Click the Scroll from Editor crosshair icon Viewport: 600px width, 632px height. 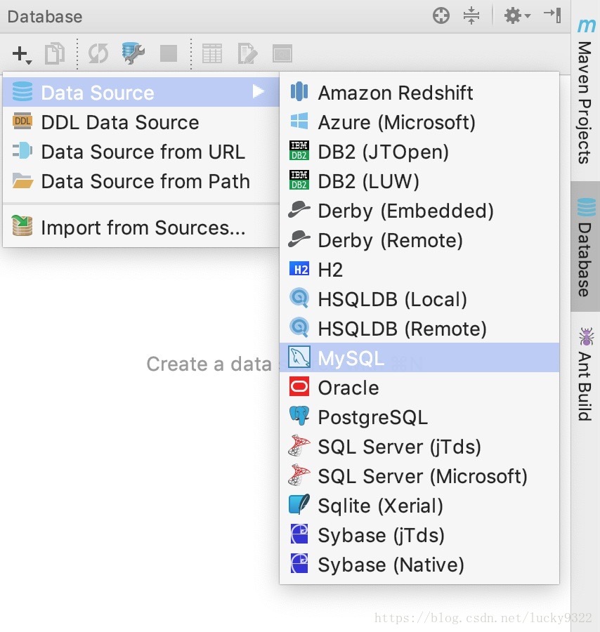point(441,16)
